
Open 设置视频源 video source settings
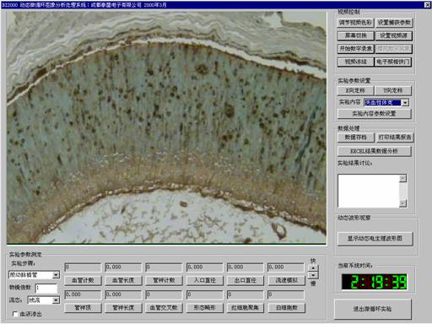pyautogui.click(x=393, y=35)
